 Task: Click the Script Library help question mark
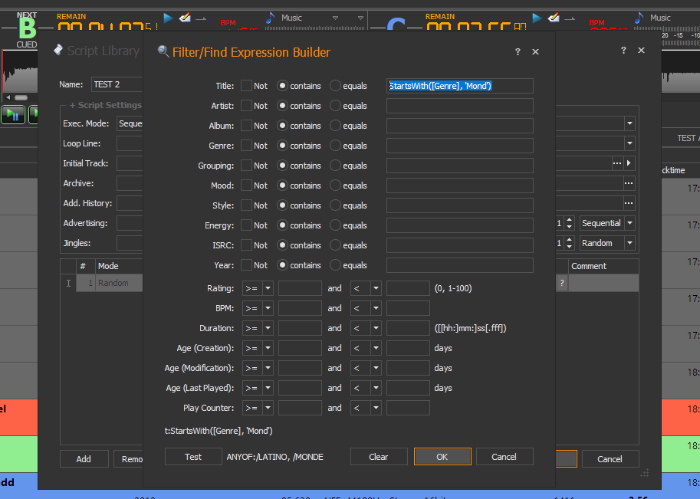tap(623, 51)
